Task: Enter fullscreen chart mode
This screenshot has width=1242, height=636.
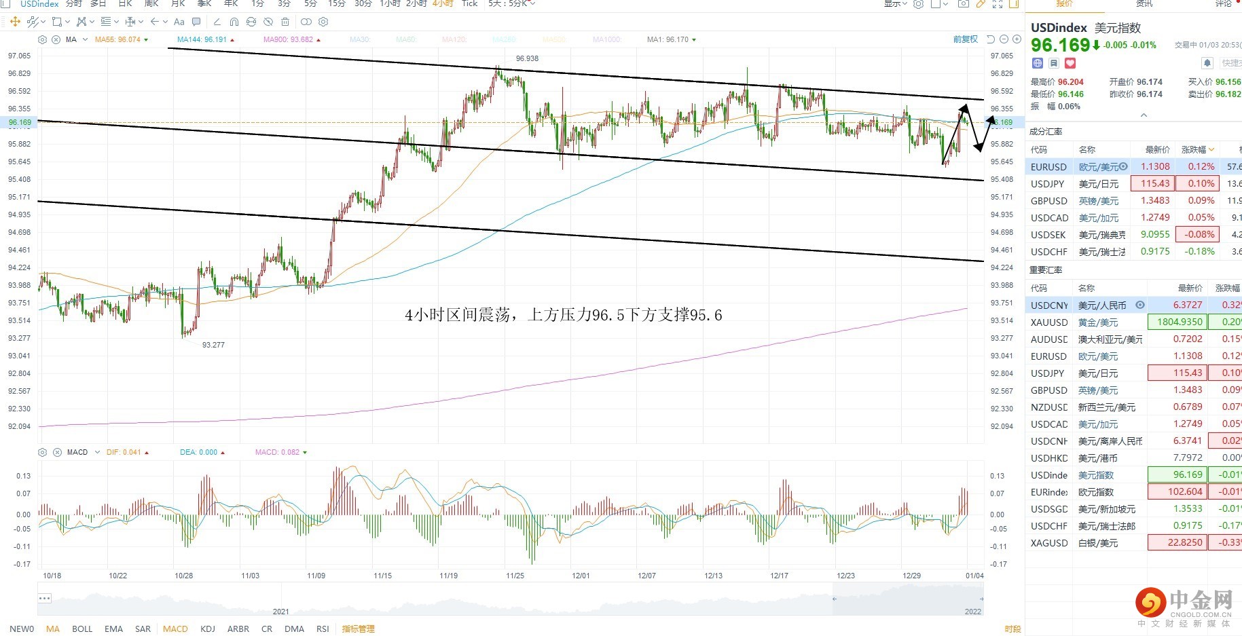Action: point(998,3)
